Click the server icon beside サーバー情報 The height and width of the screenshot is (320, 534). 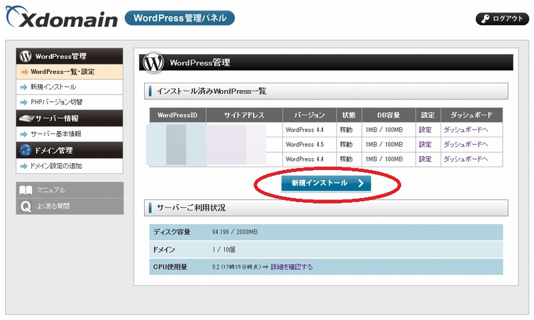point(27,119)
